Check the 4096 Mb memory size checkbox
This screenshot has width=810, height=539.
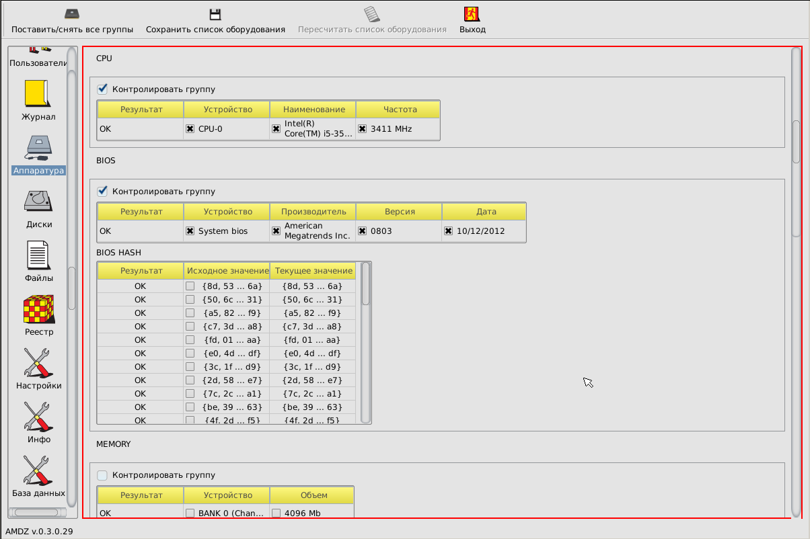pyautogui.click(x=277, y=513)
